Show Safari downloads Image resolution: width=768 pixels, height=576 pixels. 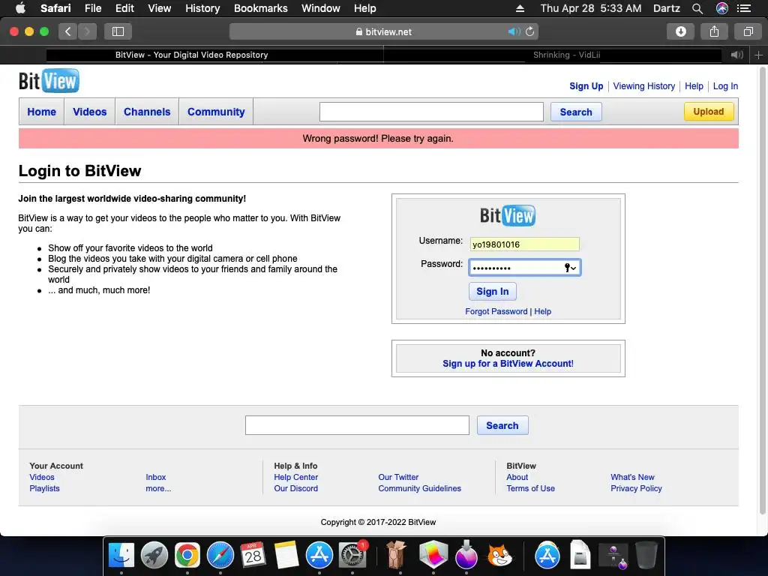(x=680, y=31)
